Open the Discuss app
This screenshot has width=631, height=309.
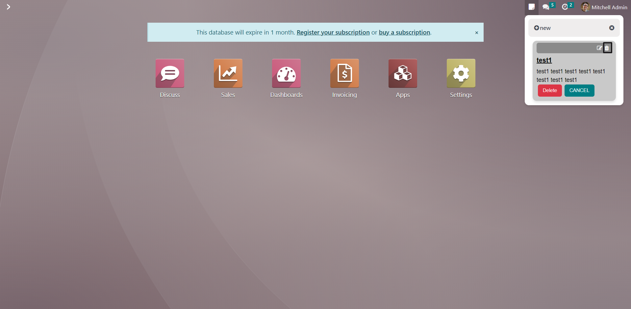[170, 73]
